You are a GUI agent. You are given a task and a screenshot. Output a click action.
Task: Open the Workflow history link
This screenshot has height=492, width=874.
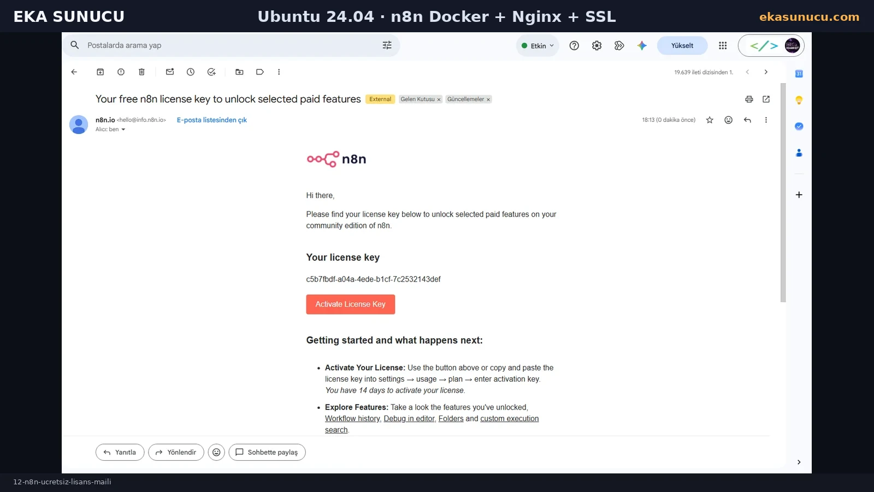pos(352,419)
